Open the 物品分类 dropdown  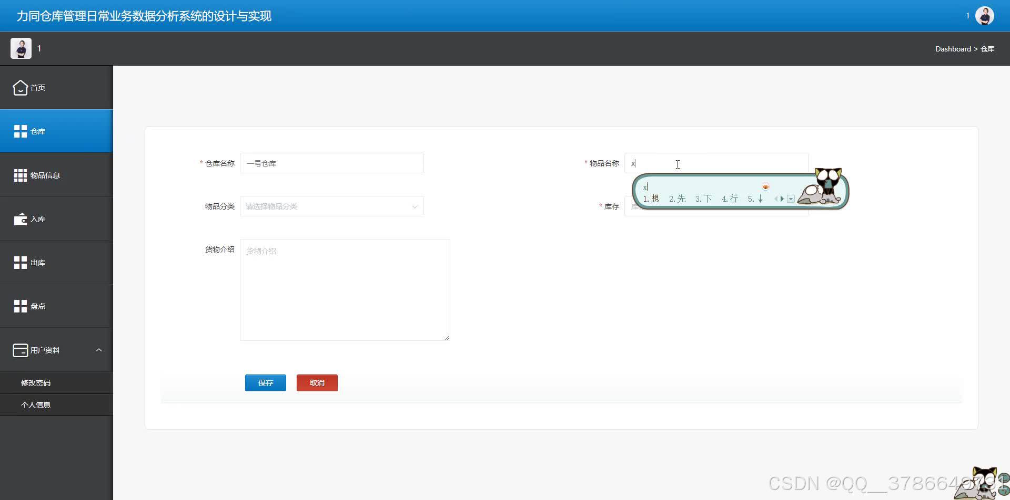click(x=332, y=206)
